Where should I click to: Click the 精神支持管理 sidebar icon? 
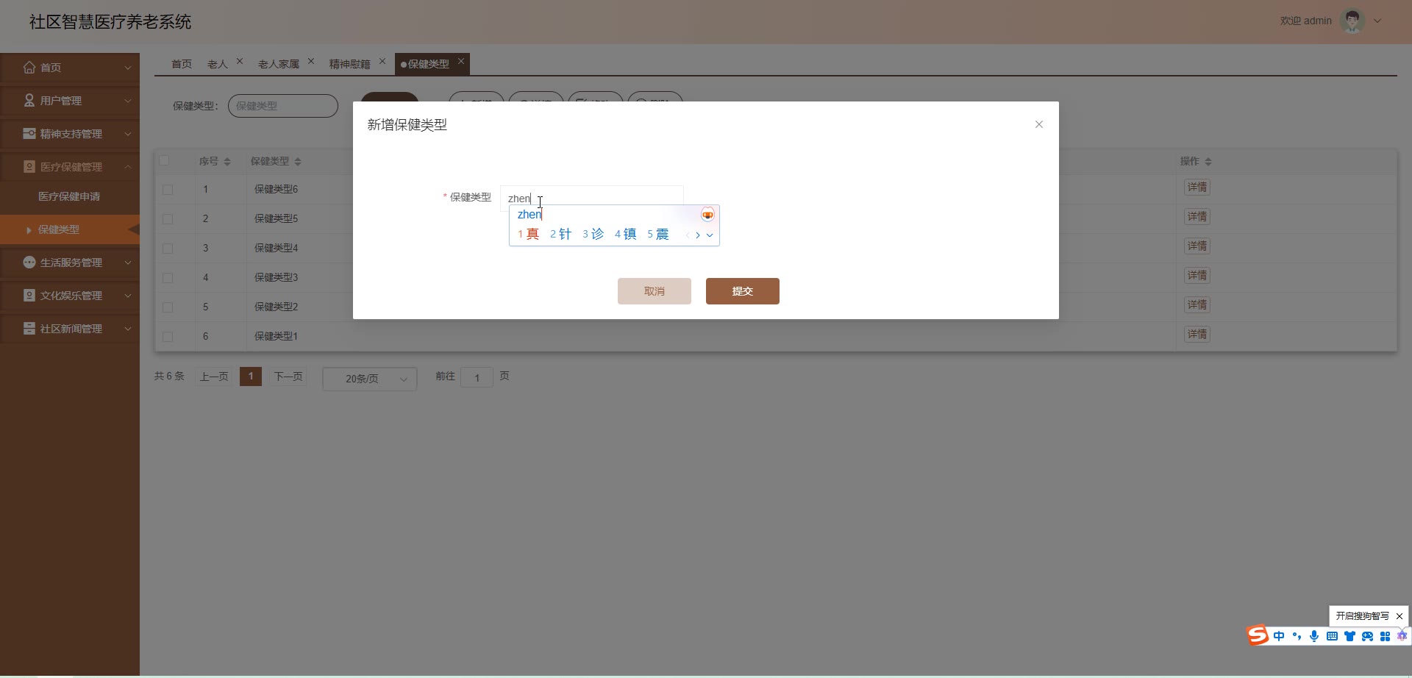click(29, 133)
